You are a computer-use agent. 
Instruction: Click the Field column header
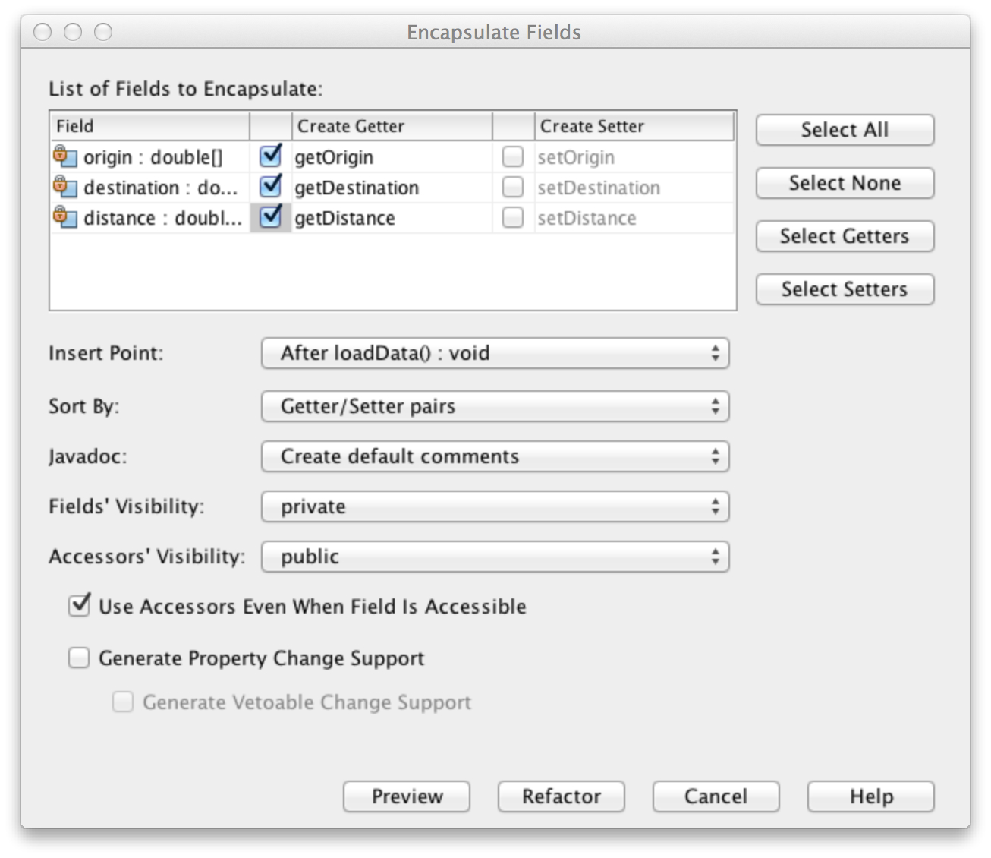pyautogui.click(x=150, y=126)
